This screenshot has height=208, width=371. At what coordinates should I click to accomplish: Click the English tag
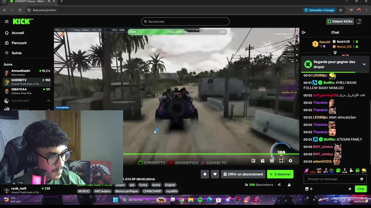(170, 185)
